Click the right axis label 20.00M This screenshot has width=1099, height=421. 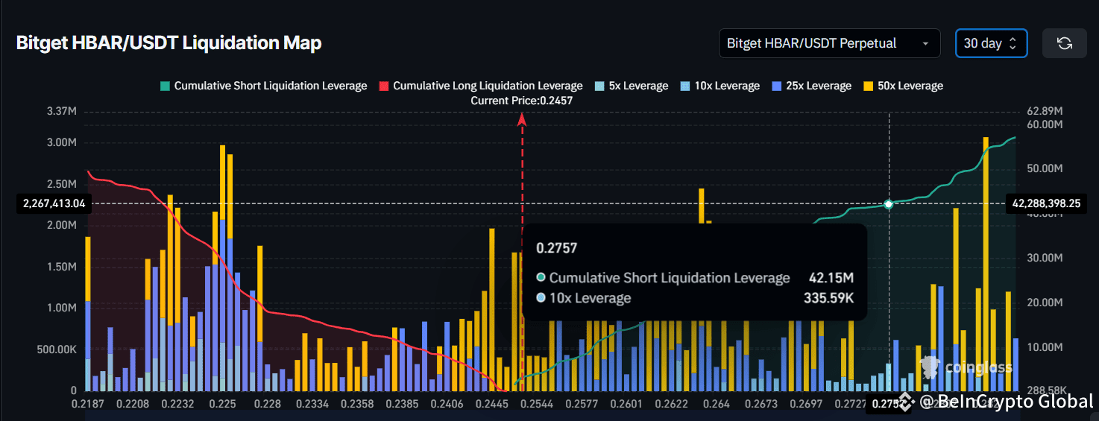(1044, 303)
